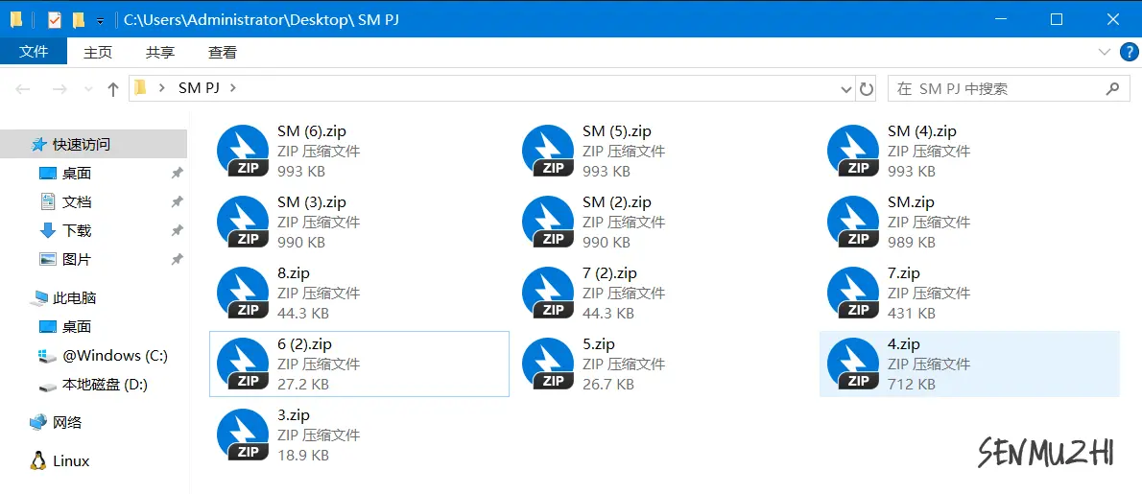Select the 5.zip archive icon
This screenshot has width=1142, height=494.
(x=548, y=365)
